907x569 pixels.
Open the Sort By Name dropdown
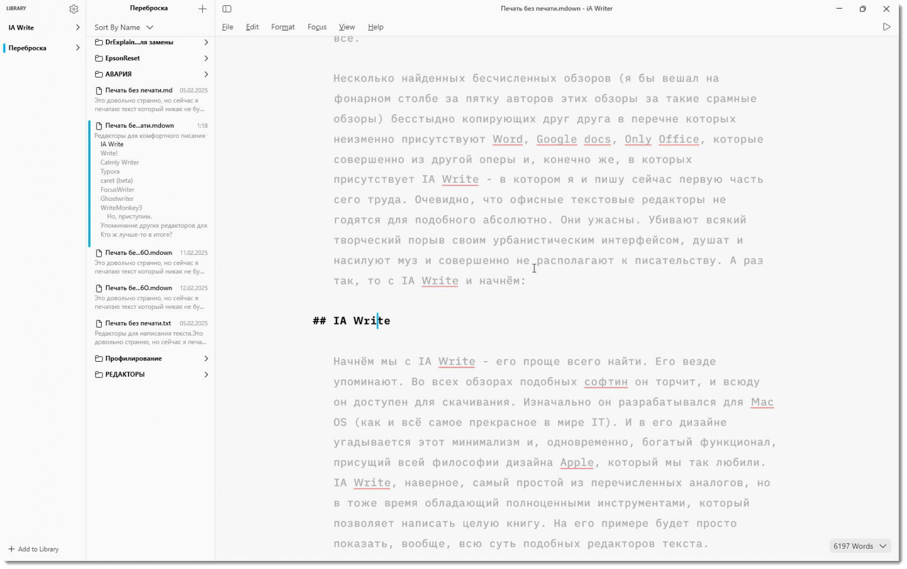point(124,27)
